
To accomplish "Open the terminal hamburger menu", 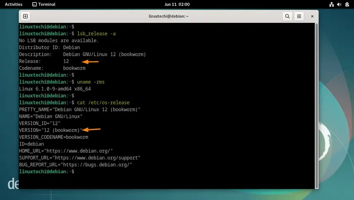I will [299, 16].
